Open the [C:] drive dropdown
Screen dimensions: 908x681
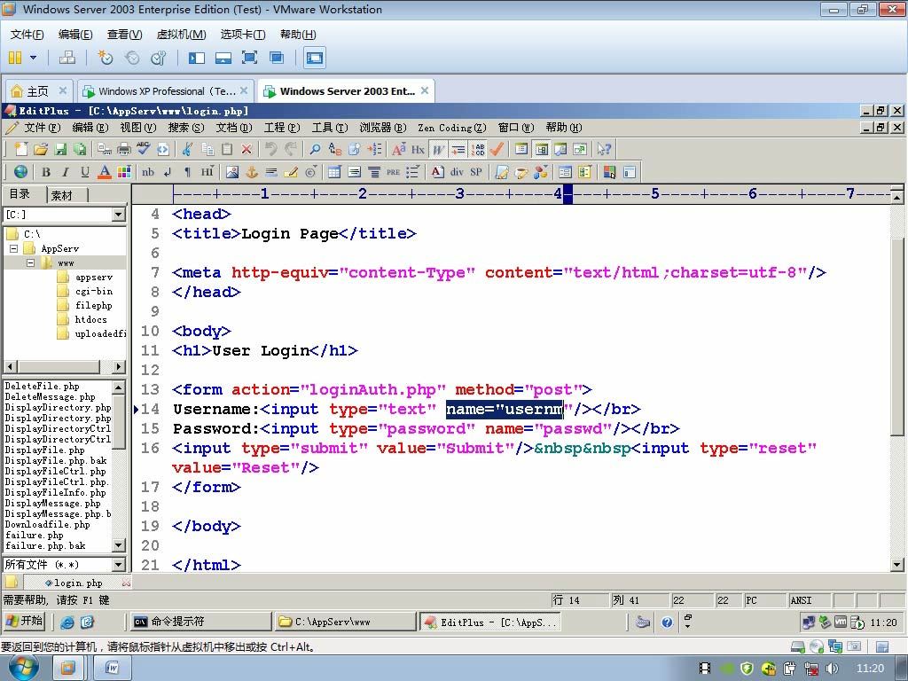(x=118, y=215)
